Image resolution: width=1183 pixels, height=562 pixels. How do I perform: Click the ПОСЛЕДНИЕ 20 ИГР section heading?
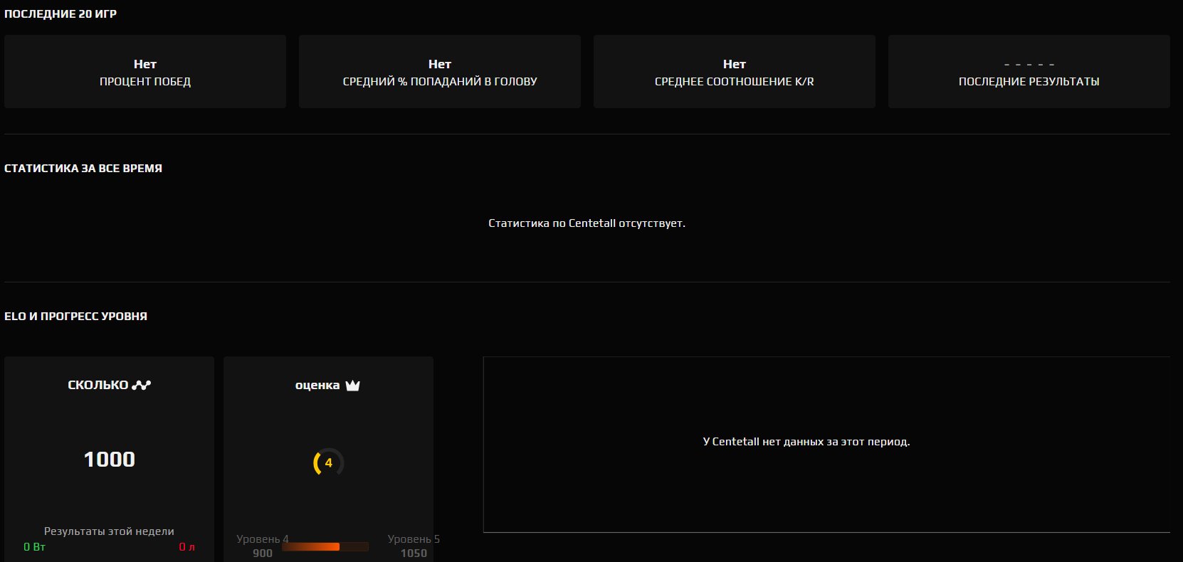[61, 14]
